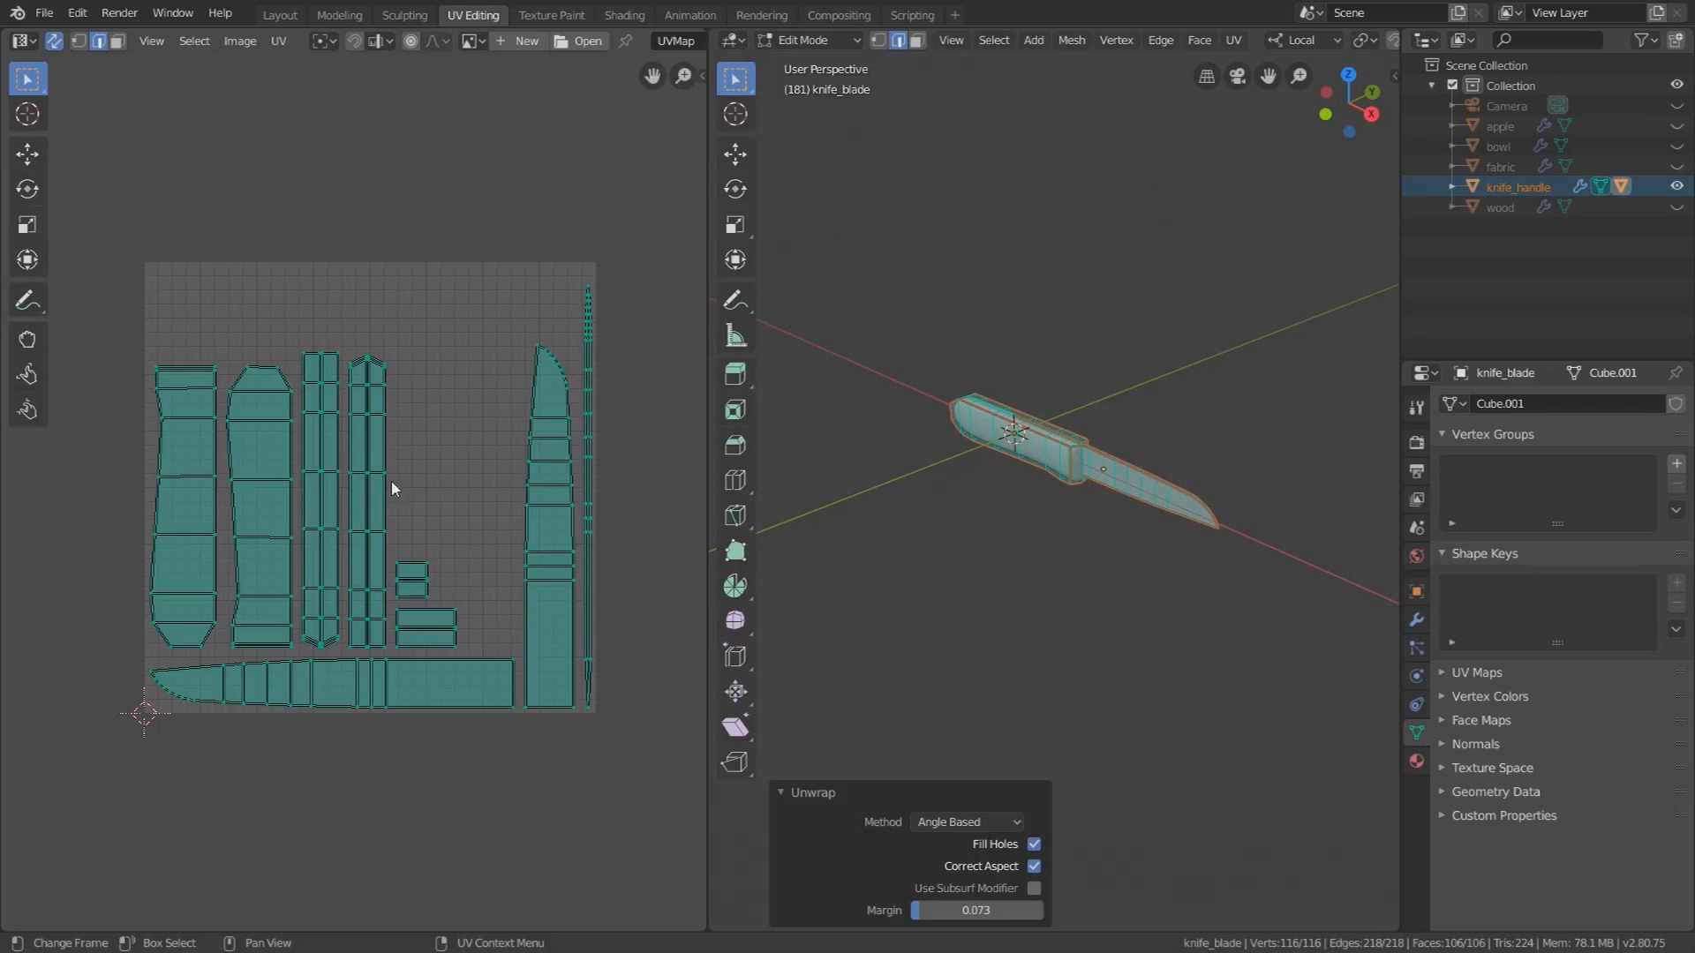Click the Sphere projection icon

[x=737, y=620]
